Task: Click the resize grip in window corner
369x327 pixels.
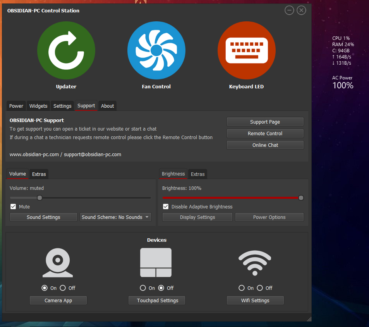Action: tap(309, 319)
